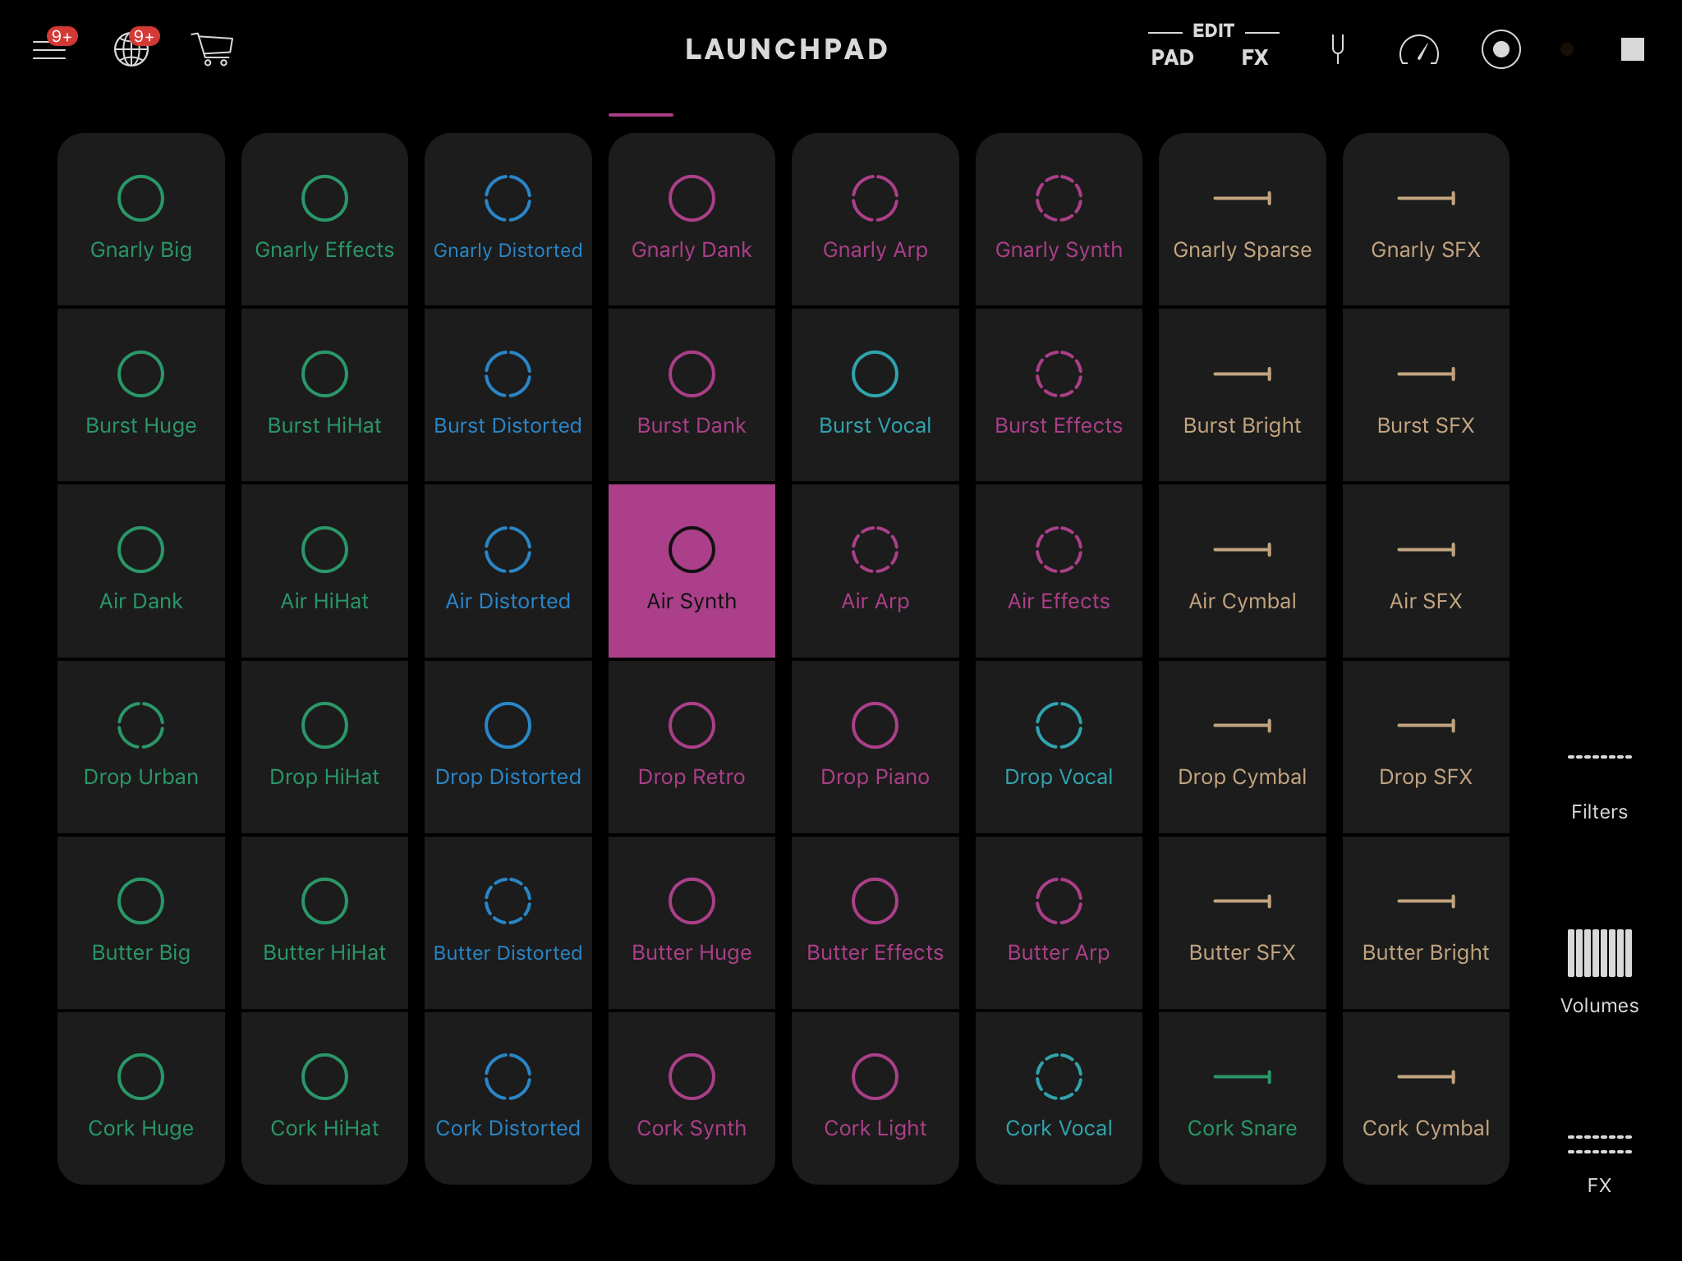Open the globe community icon
1682x1261 pixels.
(x=131, y=49)
